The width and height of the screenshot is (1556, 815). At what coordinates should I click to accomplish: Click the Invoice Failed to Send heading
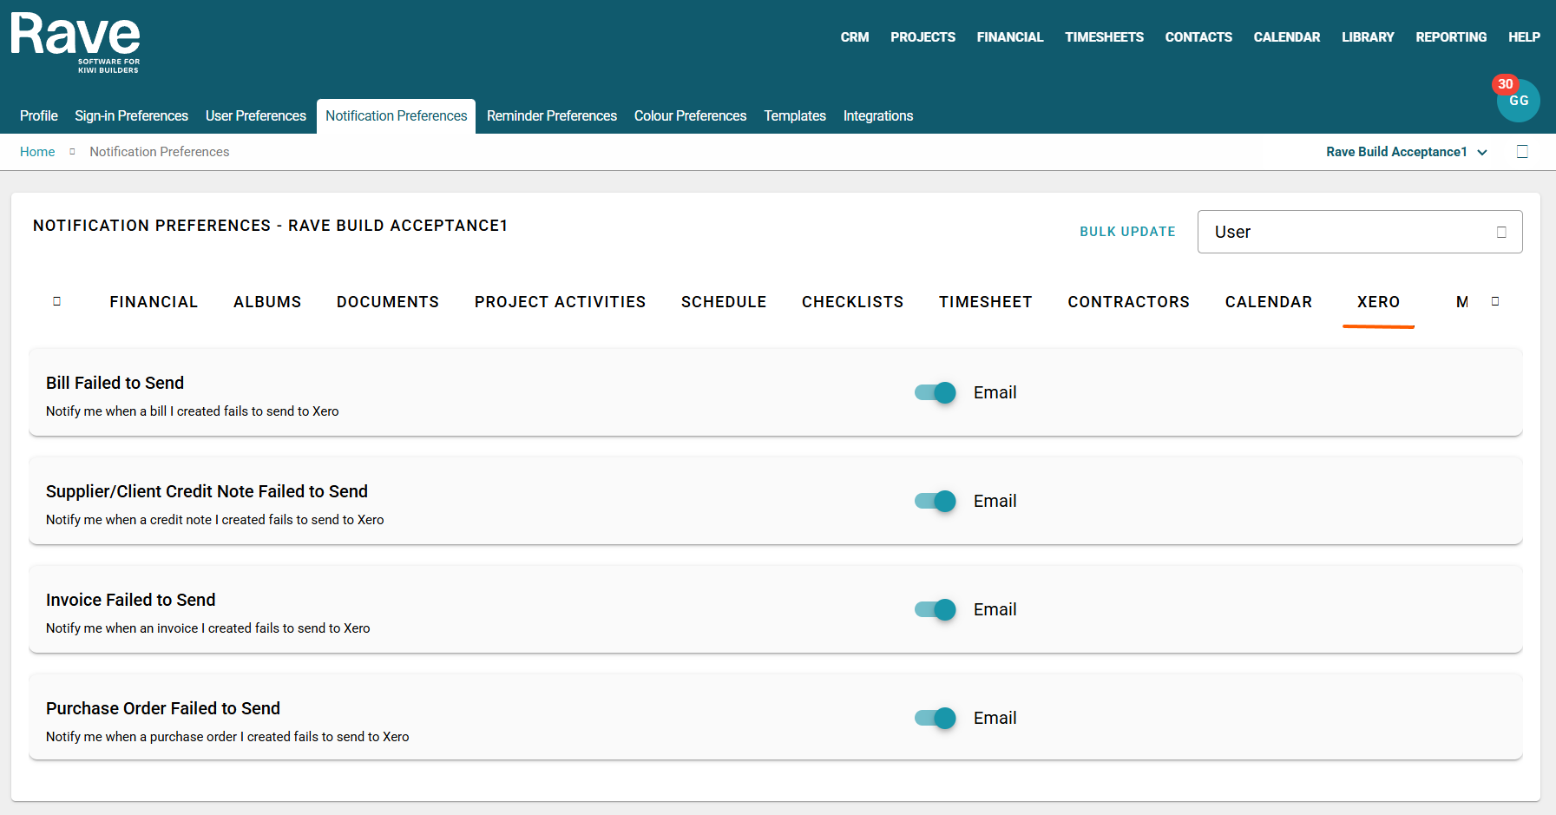click(x=130, y=600)
